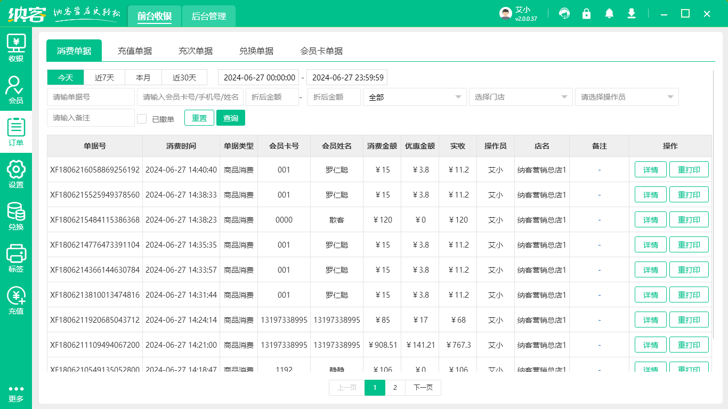Open 详情 for order XF1806216058869256192
This screenshot has height=409, width=728.
(651, 170)
